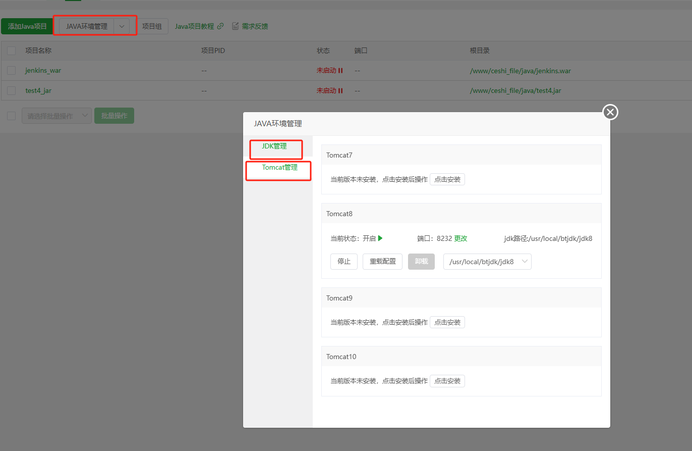The width and height of the screenshot is (692, 451).
Task: Click the 项目名称 column header
Action: [x=38, y=51]
